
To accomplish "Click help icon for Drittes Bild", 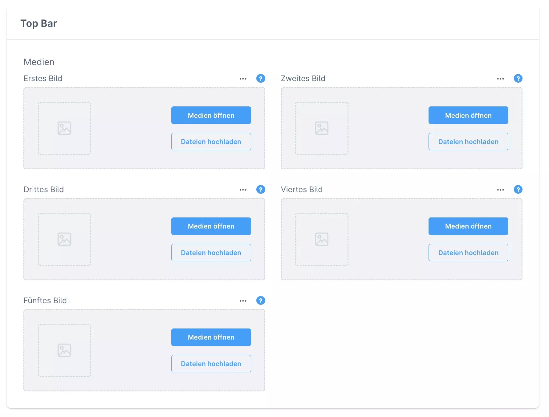I will [x=261, y=190].
